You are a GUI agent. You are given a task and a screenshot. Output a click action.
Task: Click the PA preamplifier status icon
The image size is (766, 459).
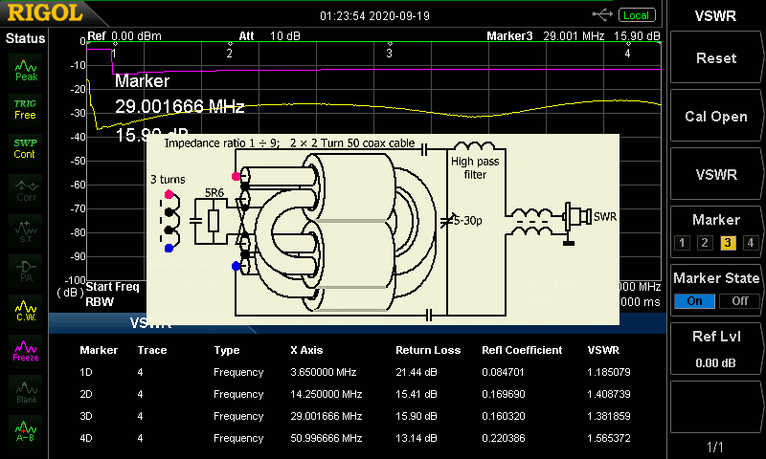coord(26,270)
